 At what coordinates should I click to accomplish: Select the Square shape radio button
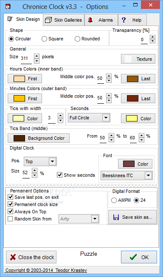coord(44,39)
